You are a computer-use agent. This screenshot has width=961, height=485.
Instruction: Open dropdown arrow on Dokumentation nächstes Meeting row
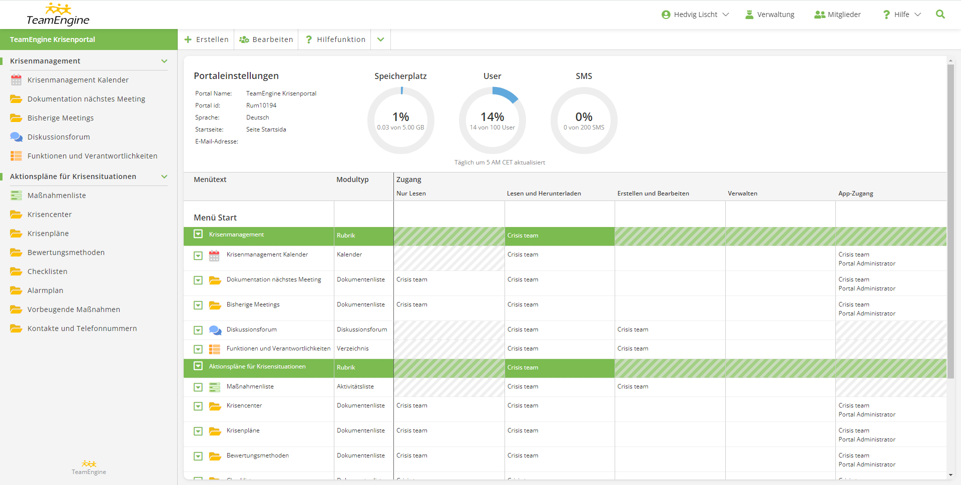[x=198, y=280]
